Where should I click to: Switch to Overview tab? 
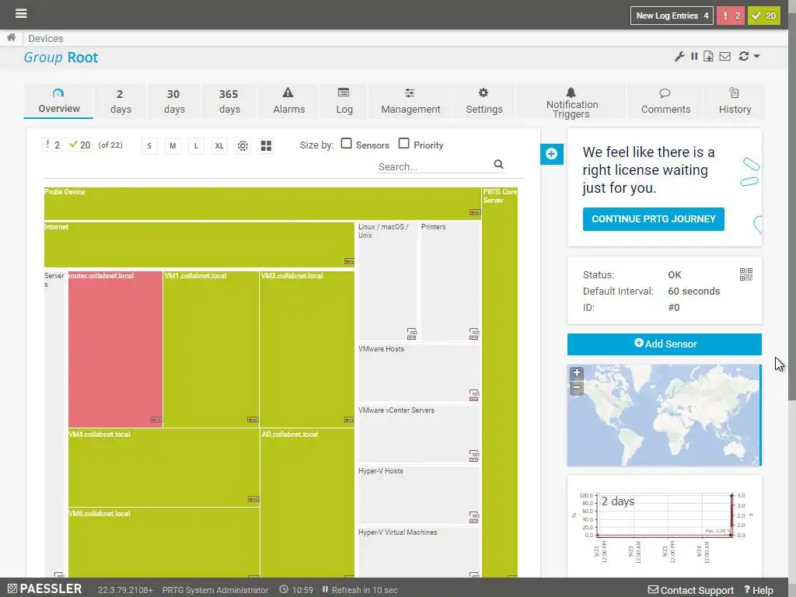tap(59, 101)
